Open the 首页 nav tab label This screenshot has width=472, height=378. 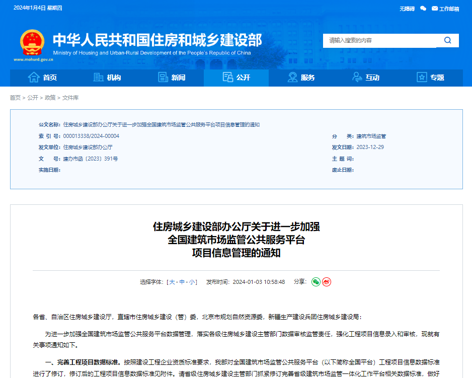(50, 78)
